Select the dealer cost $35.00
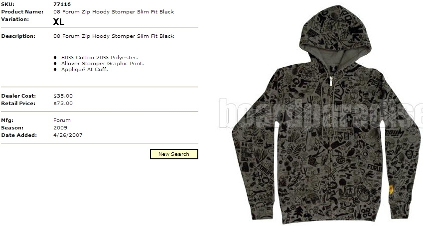The height and width of the screenshot is (226, 423). (63, 96)
